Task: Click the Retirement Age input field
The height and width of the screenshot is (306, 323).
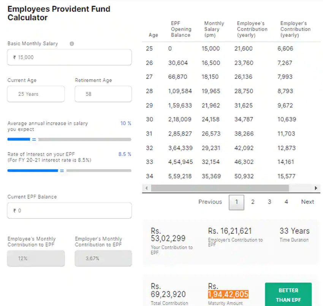Action: click(103, 94)
